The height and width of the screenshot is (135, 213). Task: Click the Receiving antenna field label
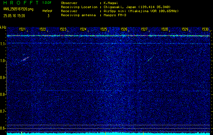click(78, 15)
